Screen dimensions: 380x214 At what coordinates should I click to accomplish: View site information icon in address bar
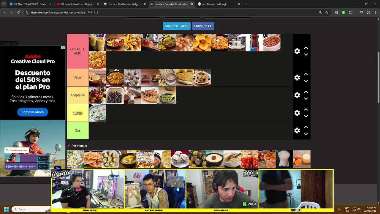point(27,12)
